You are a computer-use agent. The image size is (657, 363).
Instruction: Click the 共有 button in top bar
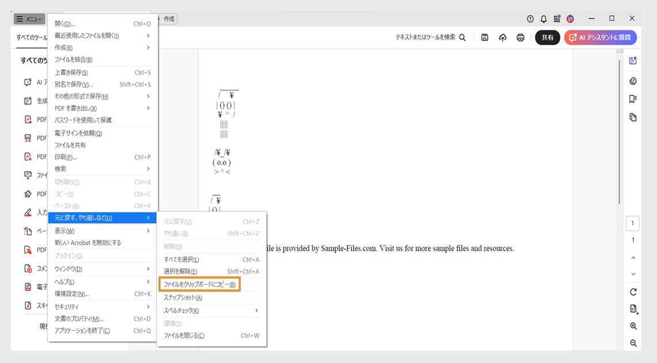click(547, 37)
